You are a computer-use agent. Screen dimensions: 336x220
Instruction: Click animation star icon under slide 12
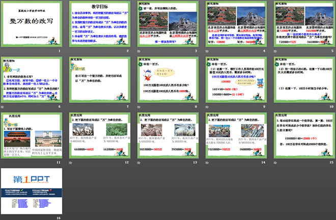click(x=71, y=162)
